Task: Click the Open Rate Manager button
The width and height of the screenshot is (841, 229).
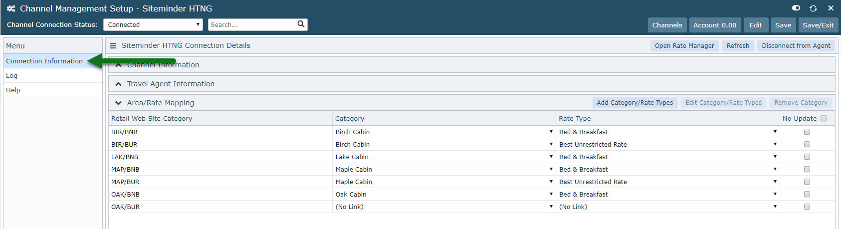Action: (684, 45)
